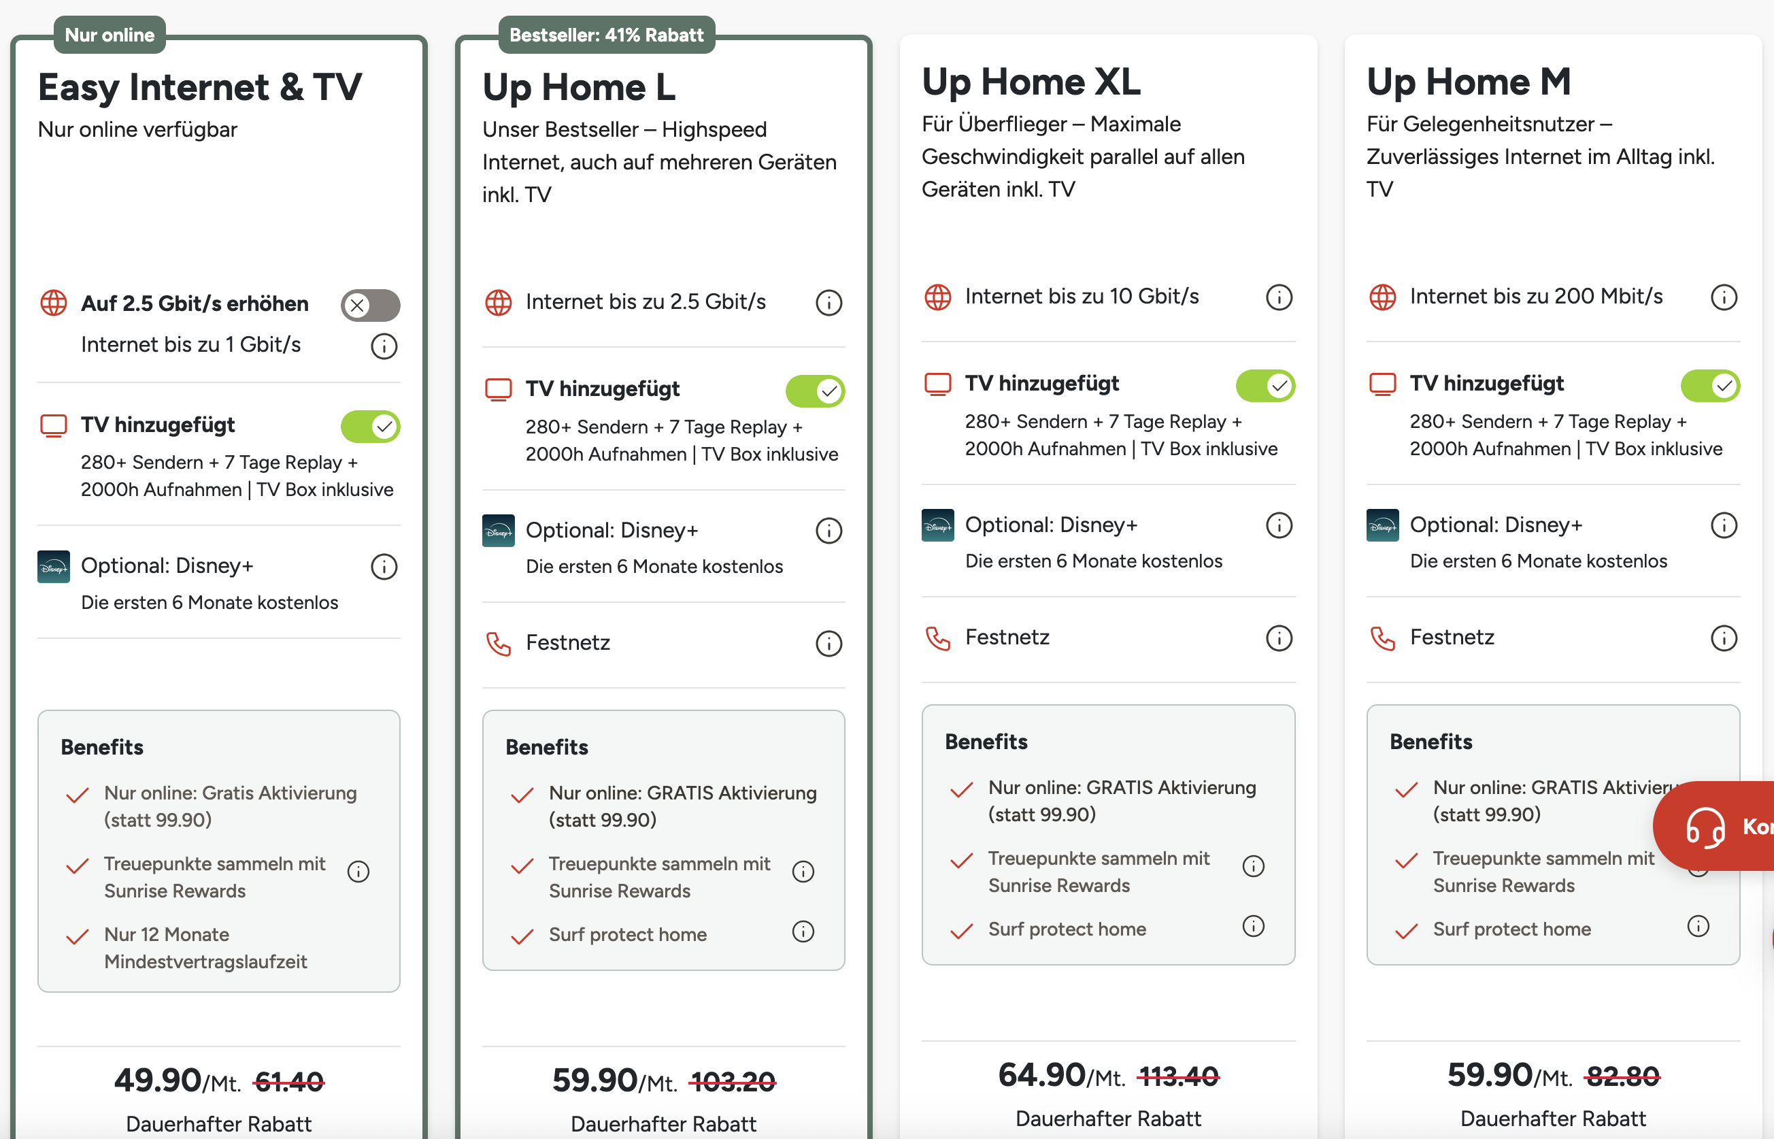Toggle TV option on Up Home M
1774x1139 pixels.
(1711, 385)
